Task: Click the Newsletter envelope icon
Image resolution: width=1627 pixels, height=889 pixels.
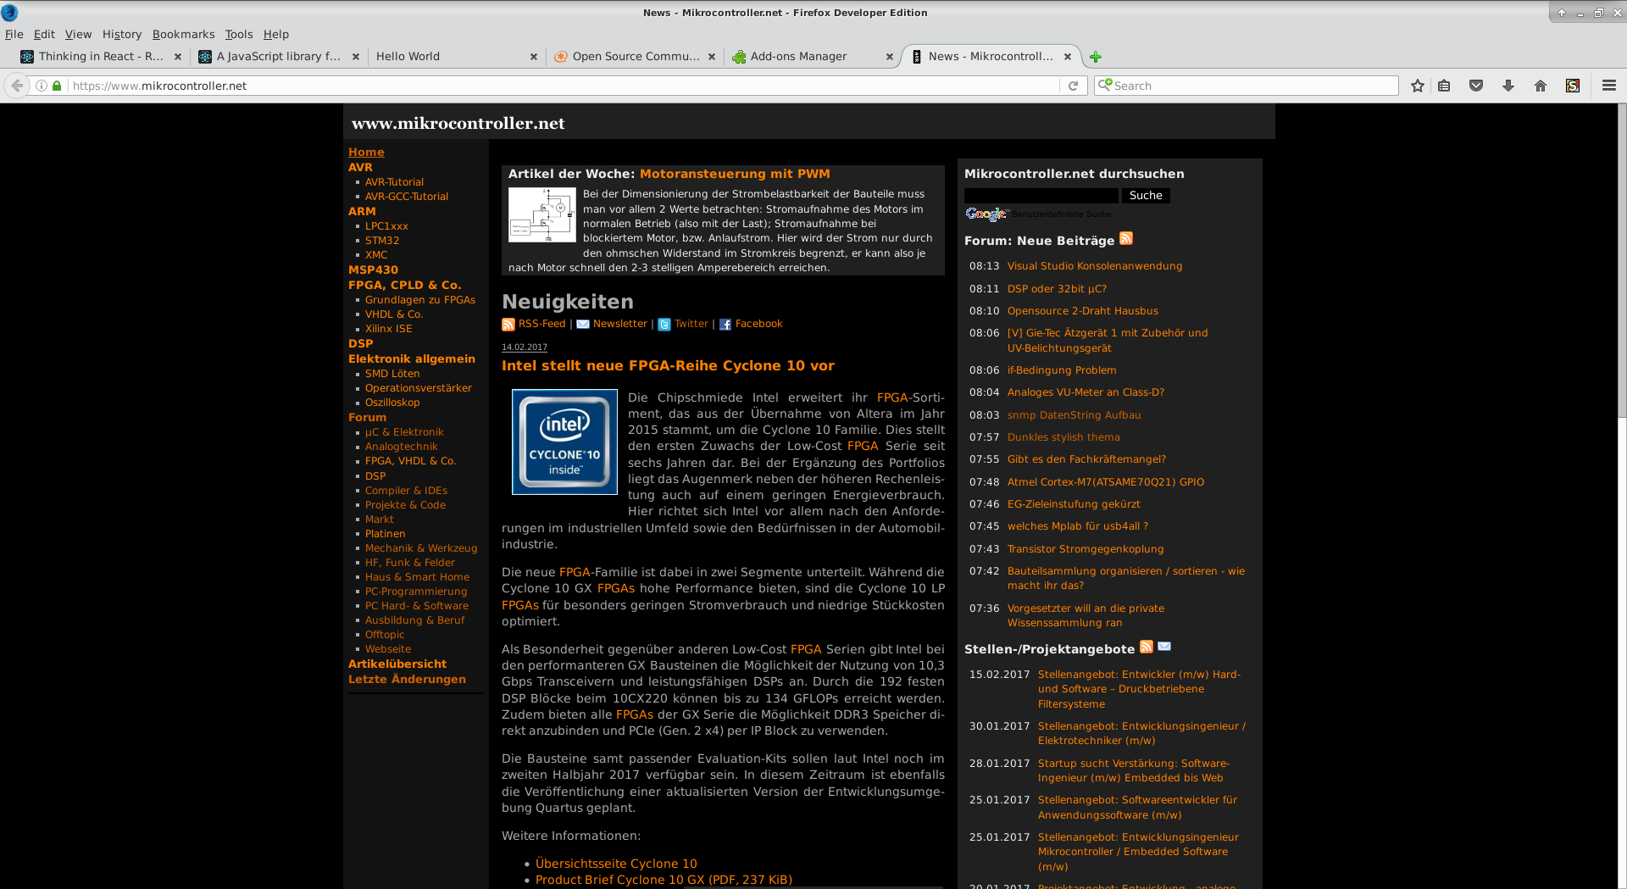Action: 583,325
